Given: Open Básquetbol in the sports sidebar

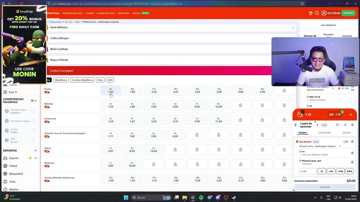Looking at the screenshot, I should point(16,174).
